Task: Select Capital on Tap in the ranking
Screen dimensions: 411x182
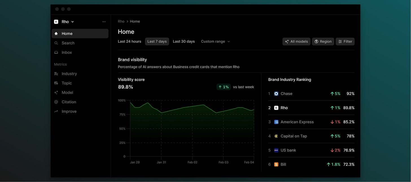Action: pyautogui.click(x=294, y=136)
